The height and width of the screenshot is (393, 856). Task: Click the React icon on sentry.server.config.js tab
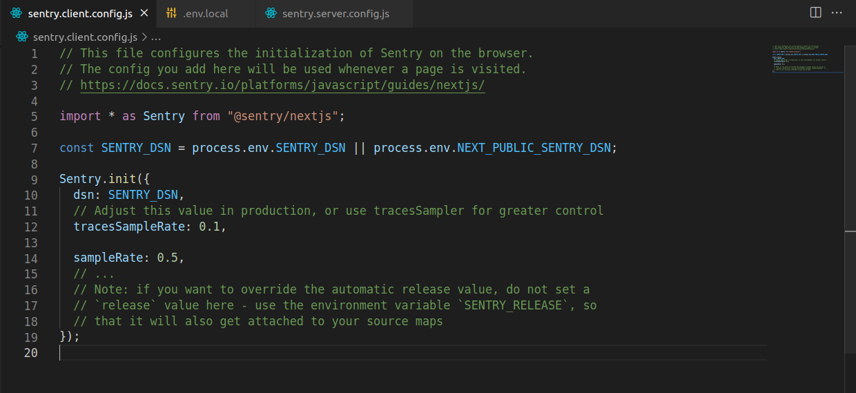pyautogui.click(x=271, y=13)
